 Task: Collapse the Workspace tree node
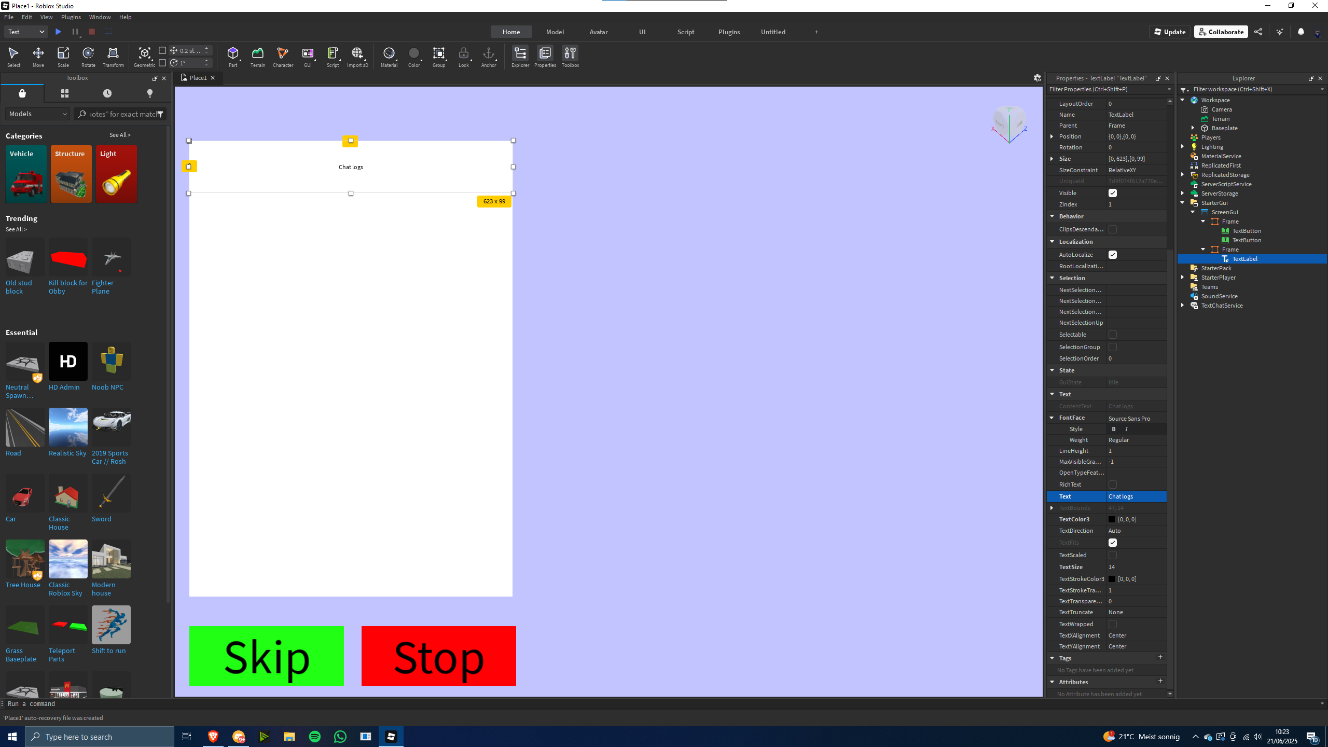coord(1183,100)
